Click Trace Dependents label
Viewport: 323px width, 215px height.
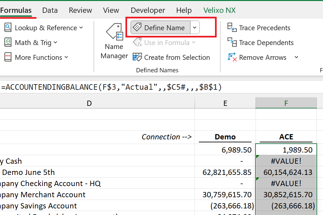pyautogui.click(x=266, y=43)
